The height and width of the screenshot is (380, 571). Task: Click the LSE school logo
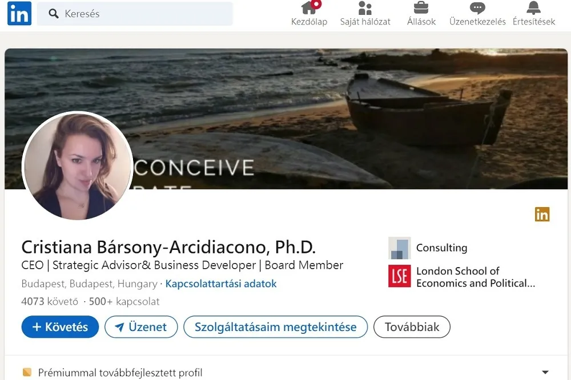click(400, 276)
